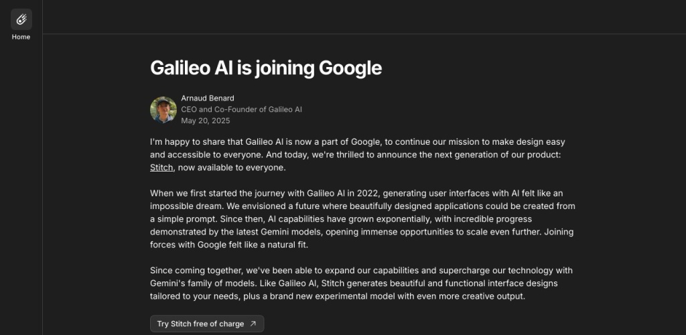686x335 pixels.
Task: Click the Try Stitch free of charge button
Action: point(207,324)
